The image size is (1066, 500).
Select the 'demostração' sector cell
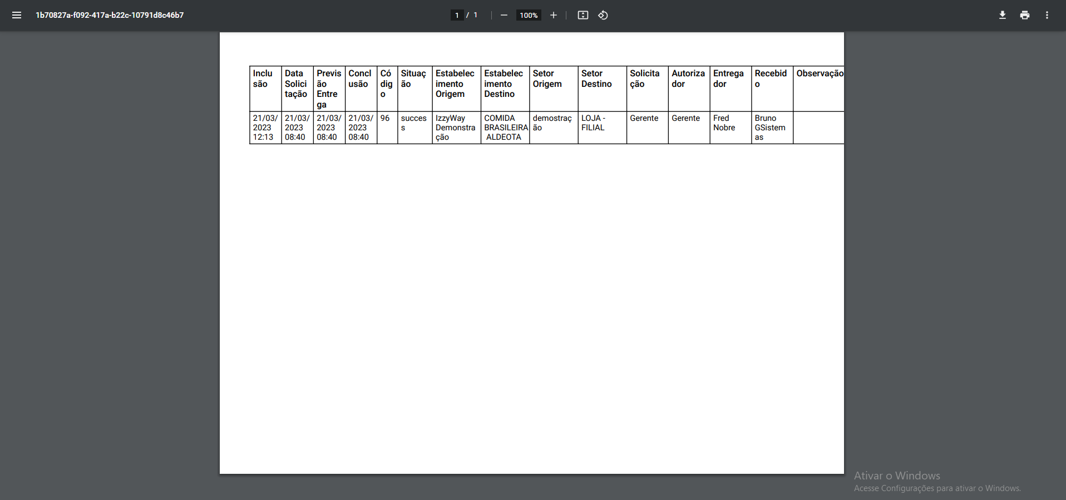pos(554,128)
